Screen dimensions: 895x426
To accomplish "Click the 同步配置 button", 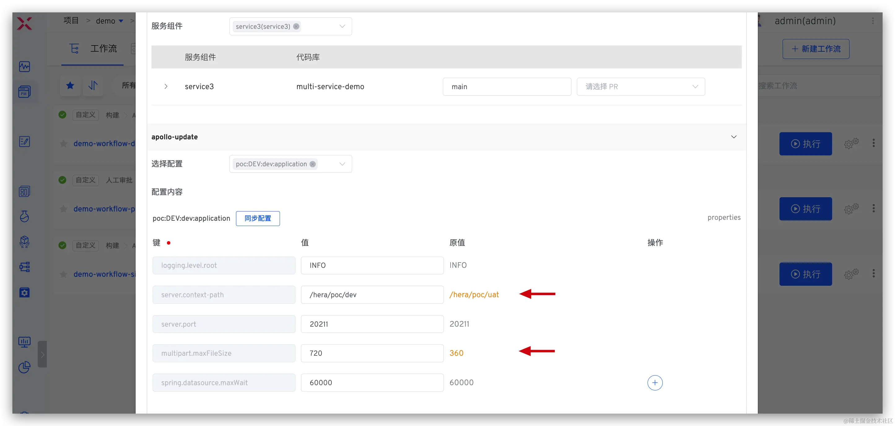I will (257, 218).
